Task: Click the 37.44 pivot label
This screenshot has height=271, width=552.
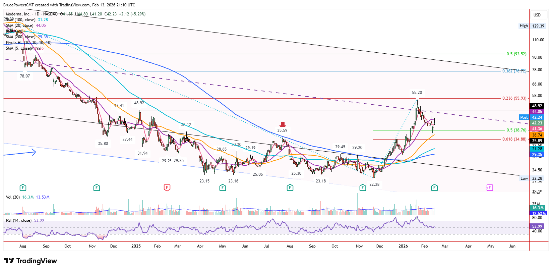Action: pos(127,140)
